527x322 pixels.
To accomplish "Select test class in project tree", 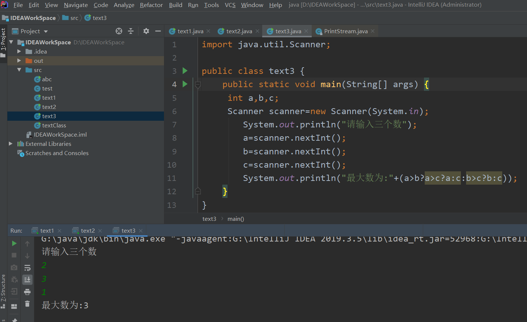I will pos(47,88).
